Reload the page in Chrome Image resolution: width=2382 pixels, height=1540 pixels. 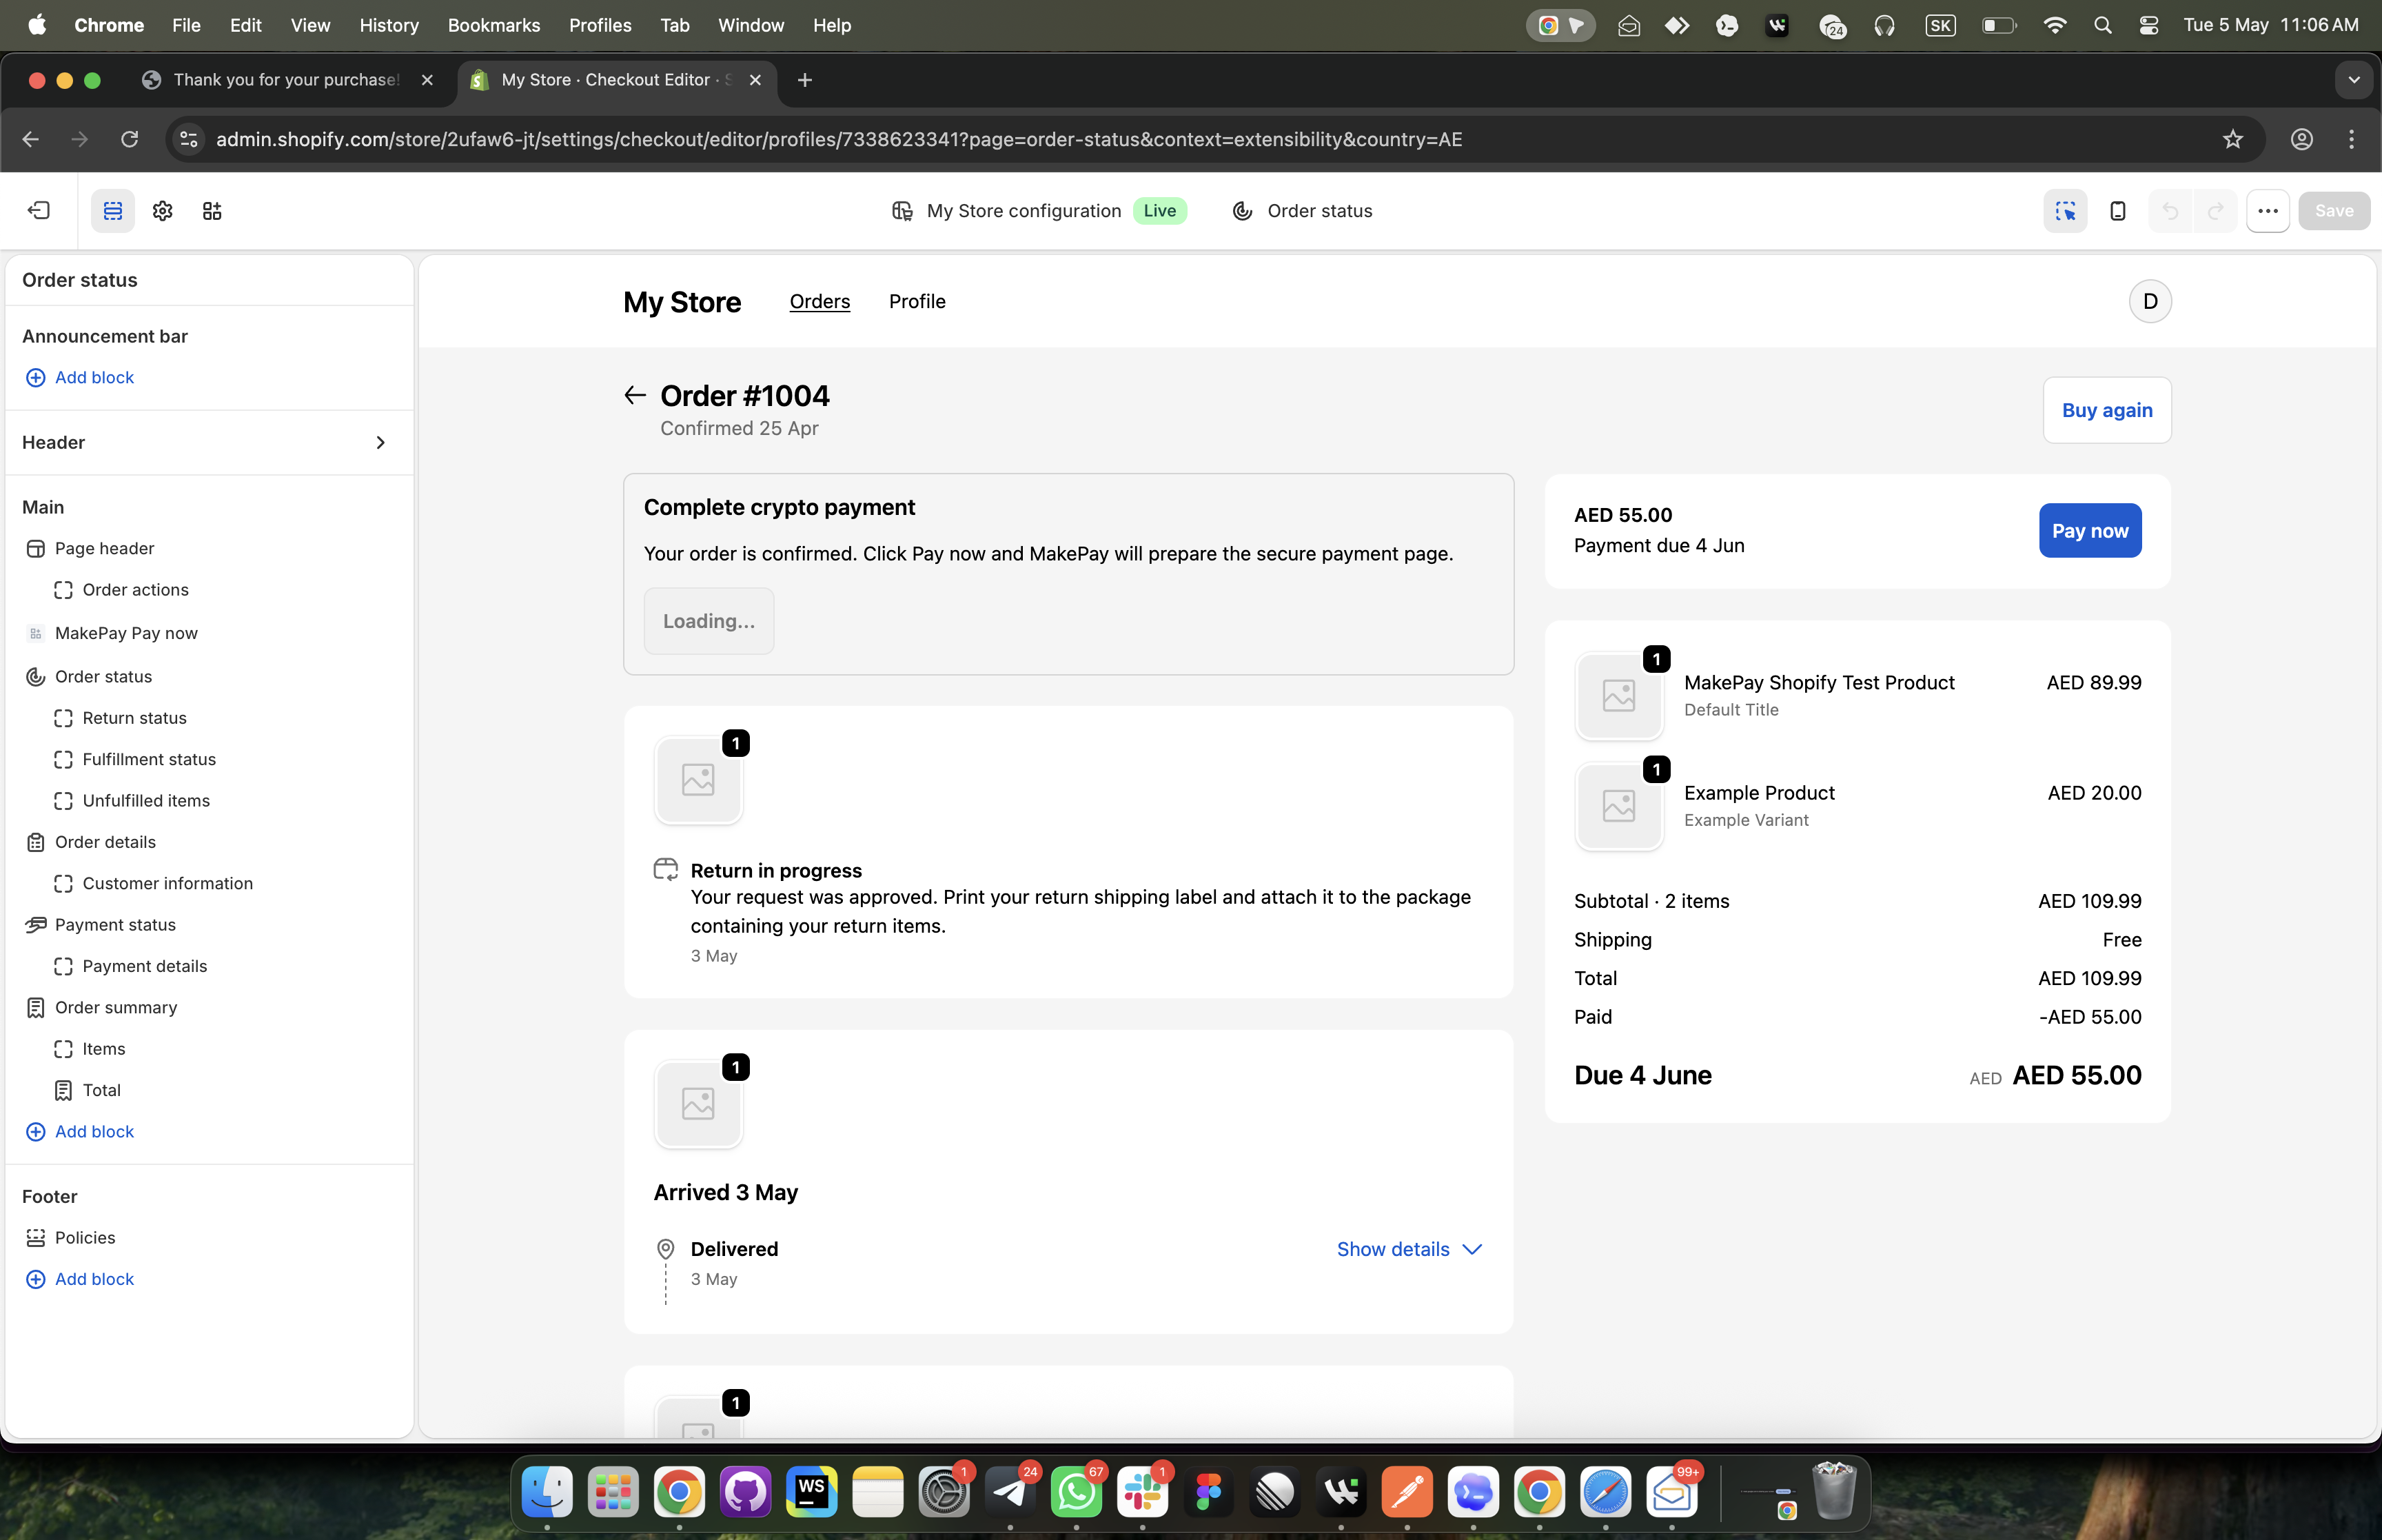click(x=129, y=139)
